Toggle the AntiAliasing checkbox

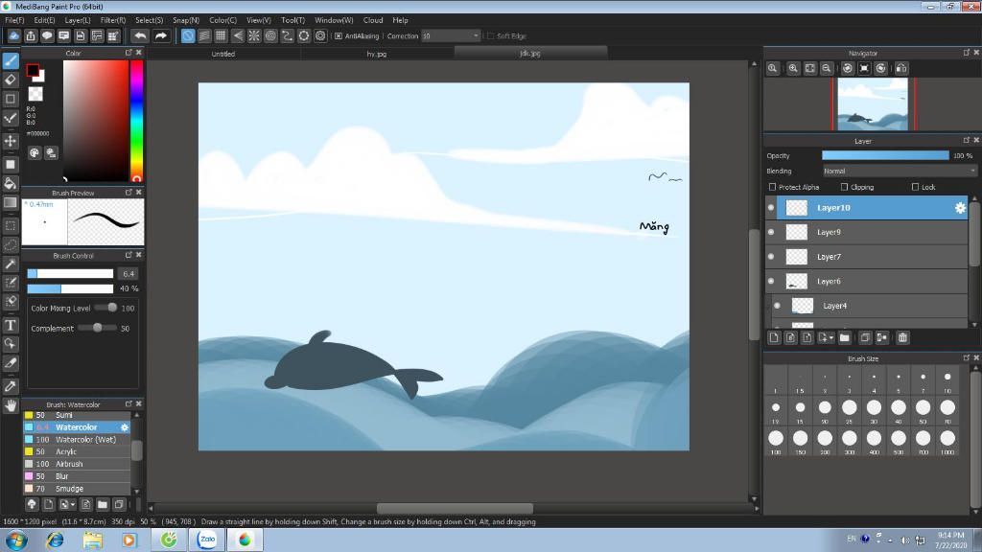[x=339, y=36]
